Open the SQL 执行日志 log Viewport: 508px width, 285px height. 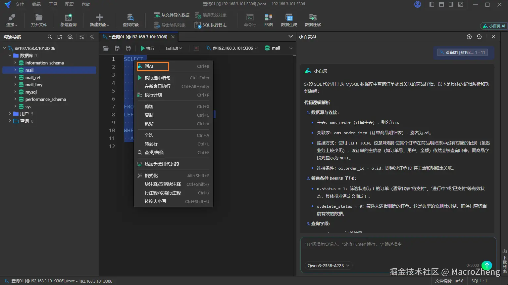211,25
